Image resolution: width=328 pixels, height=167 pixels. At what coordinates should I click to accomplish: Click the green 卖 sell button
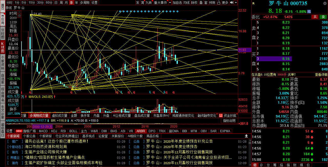click(323, 17)
